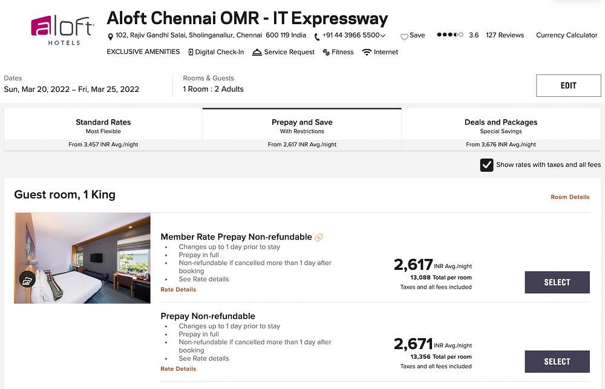Image resolution: width=605 pixels, height=389 pixels.
Task: Select the 2,671 INR Prepay Non-refundable rate
Action: pos(557,361)
